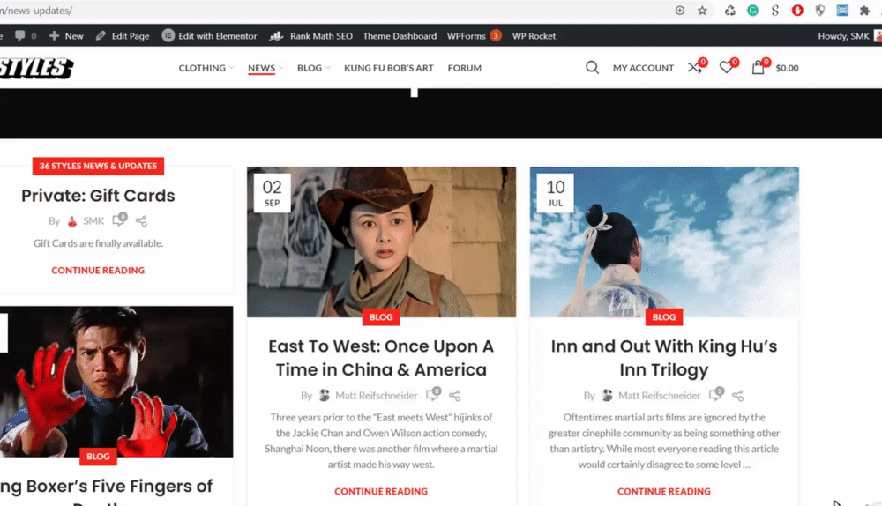Screen dimensions: 882x506
Task: Click New in WordPress admin bar
Action: [x=66, y=36]
